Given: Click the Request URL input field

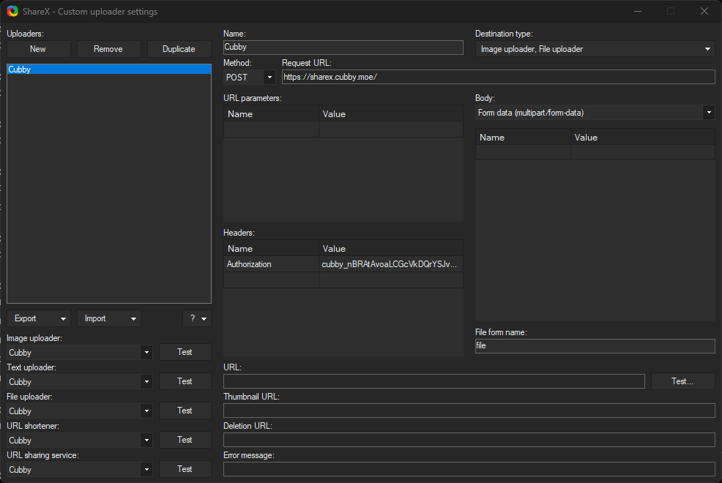Looking at the screenshot, I should tap(498, 77).
